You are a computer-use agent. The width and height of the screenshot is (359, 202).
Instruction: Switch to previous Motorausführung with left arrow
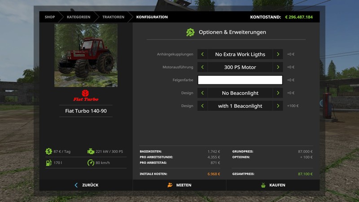202,67
